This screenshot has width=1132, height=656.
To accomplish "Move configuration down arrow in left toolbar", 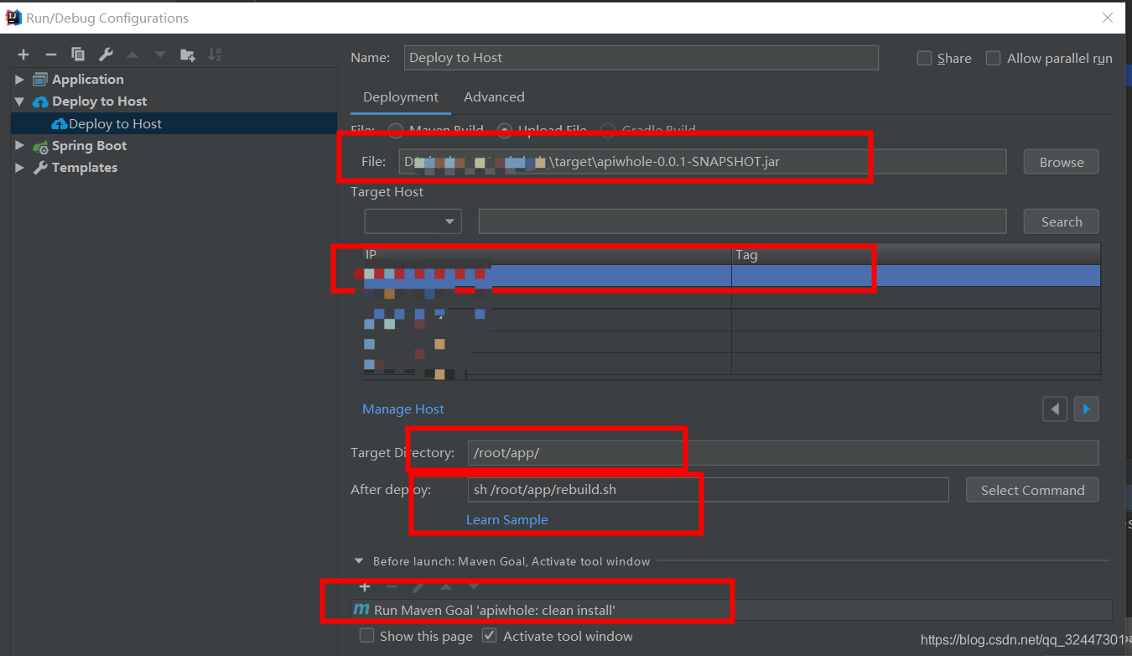I will coord(159,55).
